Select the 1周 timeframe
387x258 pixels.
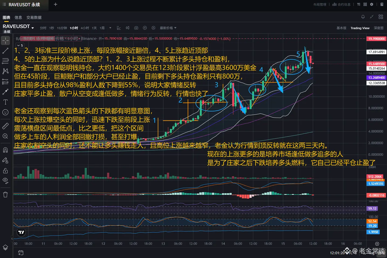click(x=102, y=28)
